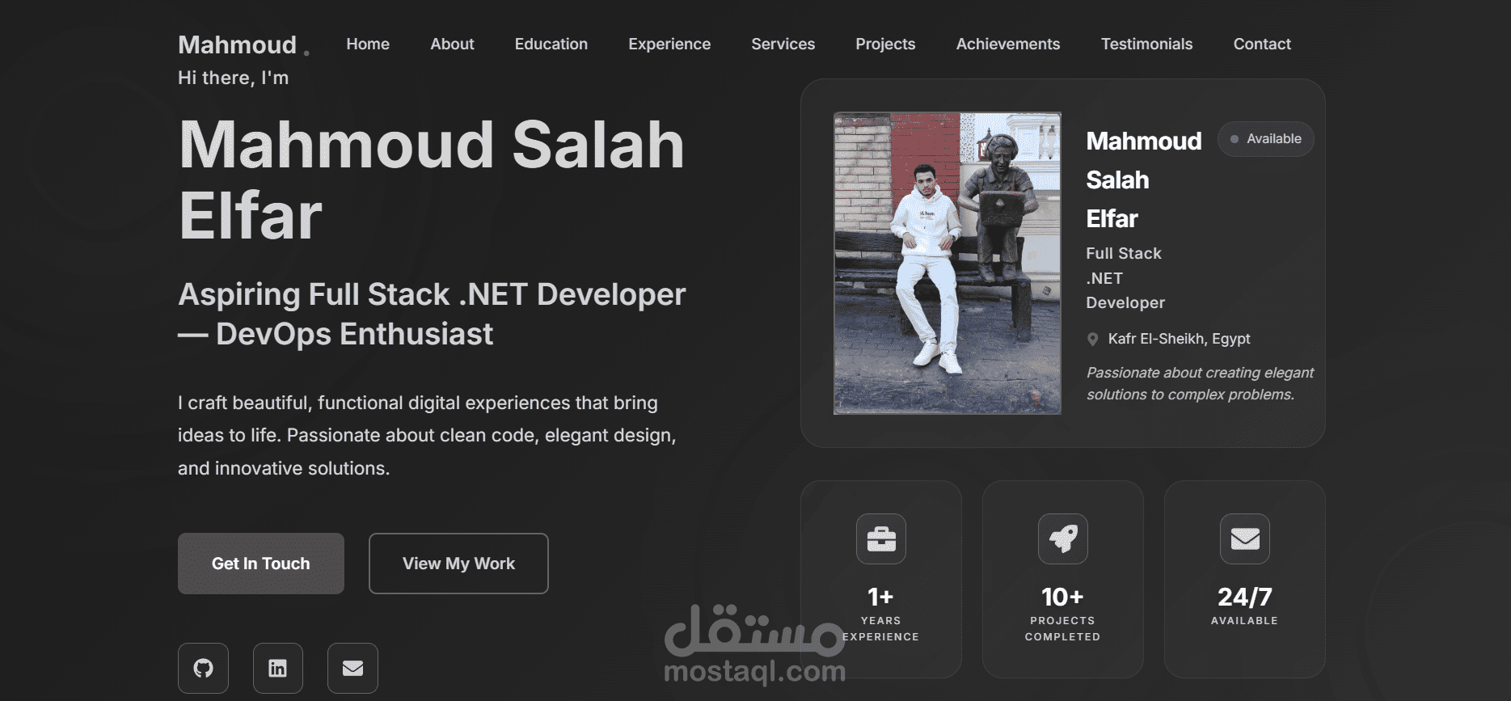1511x701 pixels.
Task: Click the profile photo thumbnail
Action: click(948, 264)
